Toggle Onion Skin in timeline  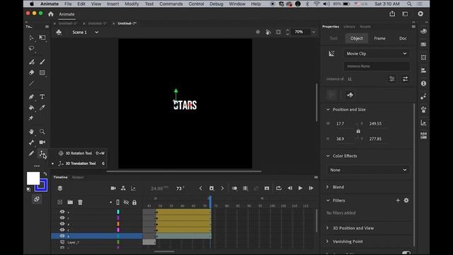coord(234,188)
